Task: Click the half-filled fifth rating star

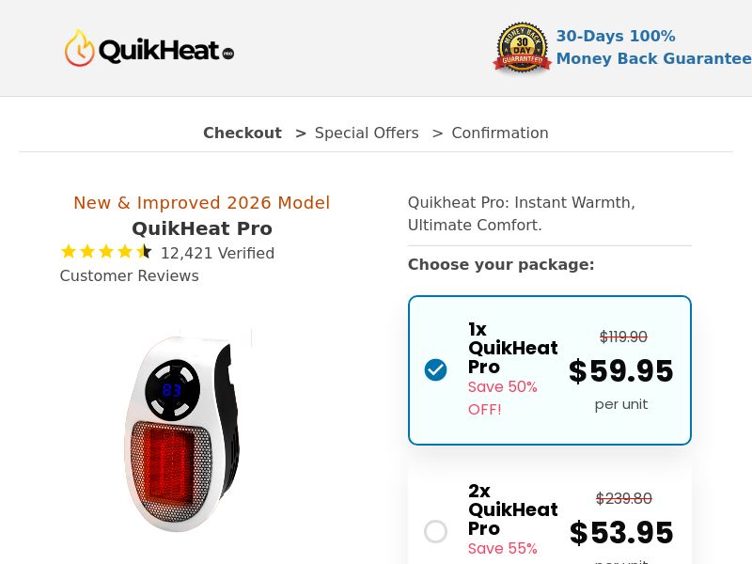Action: pyautogui.click(x=144, y=251)
